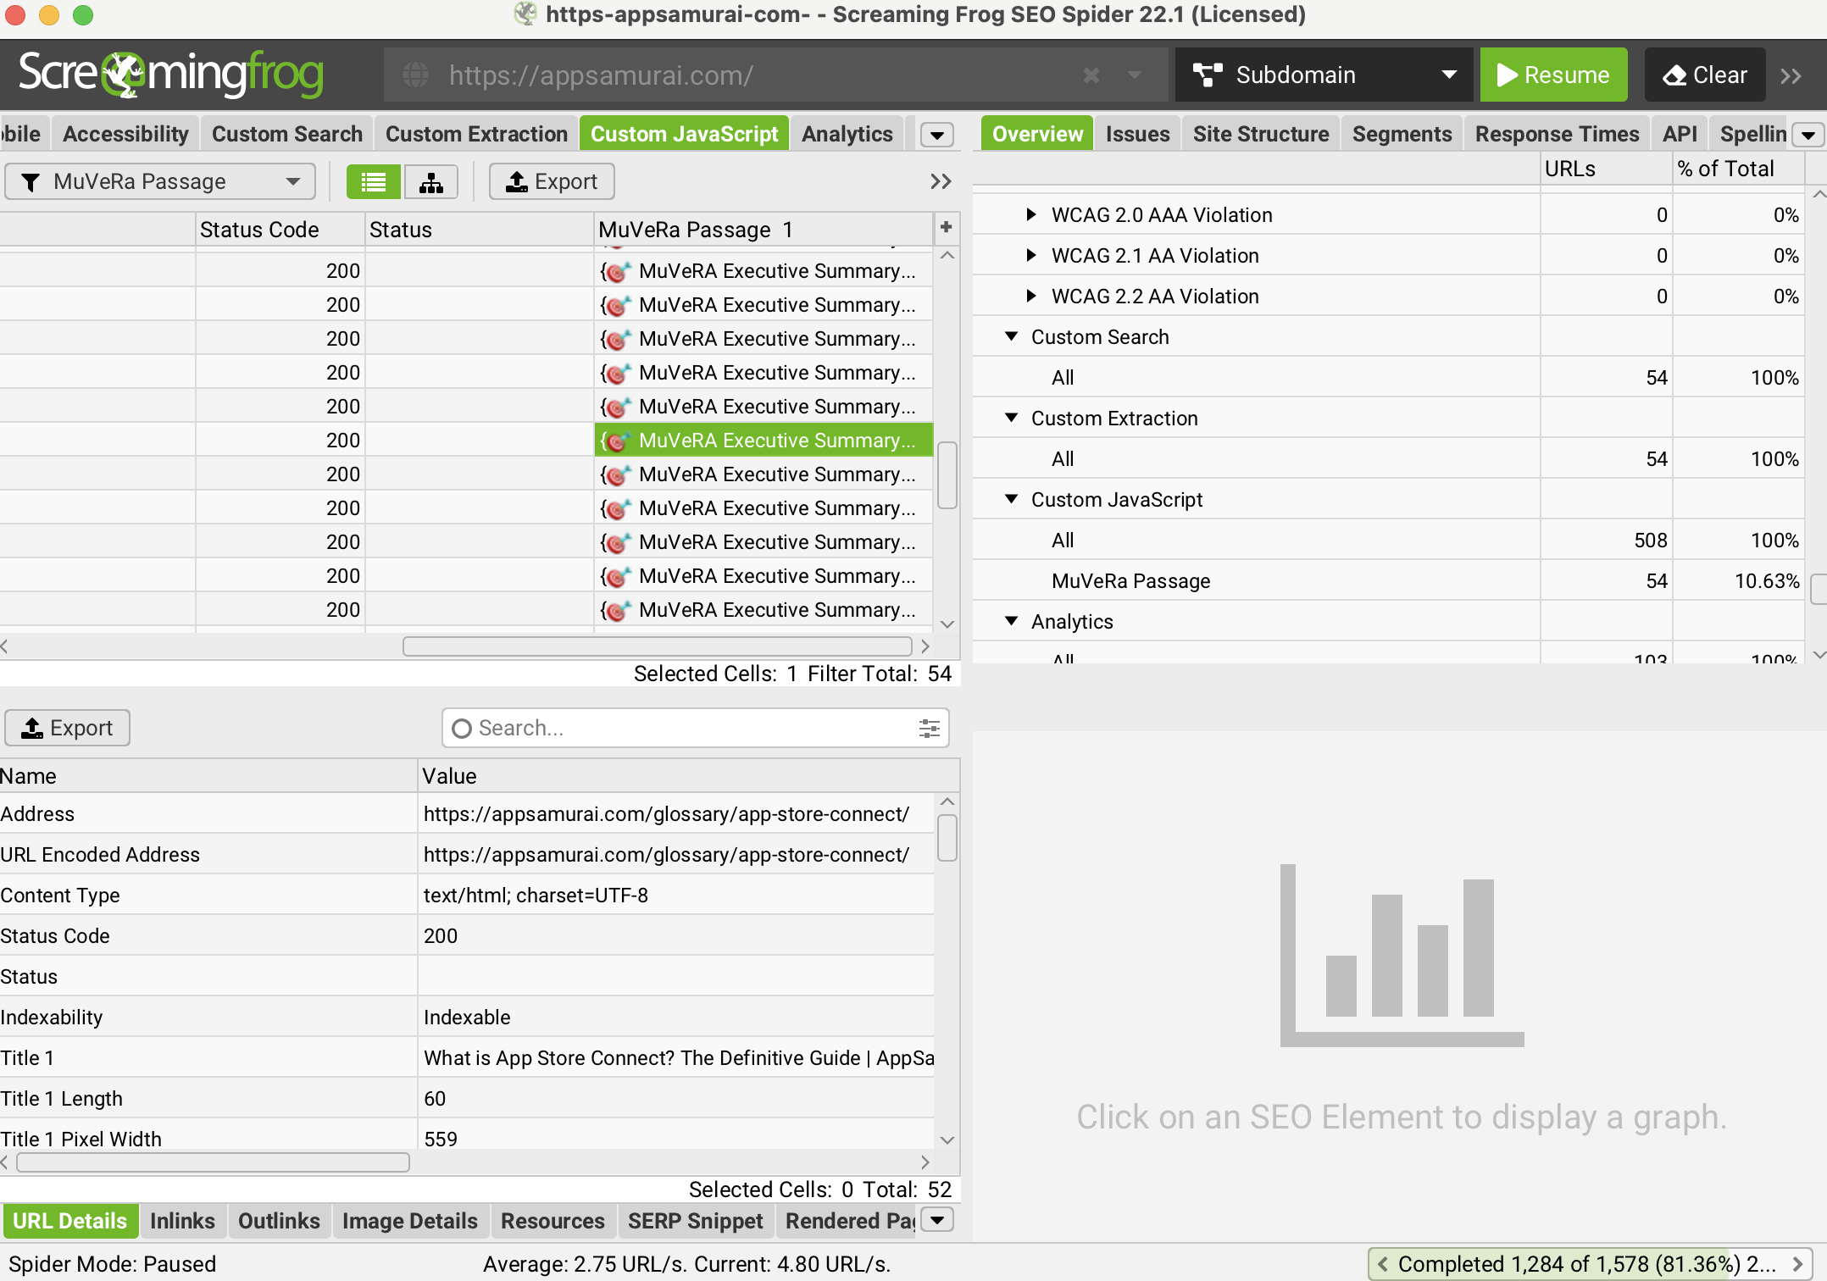Show more bottom tabs dropdown arrow
The height and width of the screenshot is (1281, 1827).
[937, 1220]
